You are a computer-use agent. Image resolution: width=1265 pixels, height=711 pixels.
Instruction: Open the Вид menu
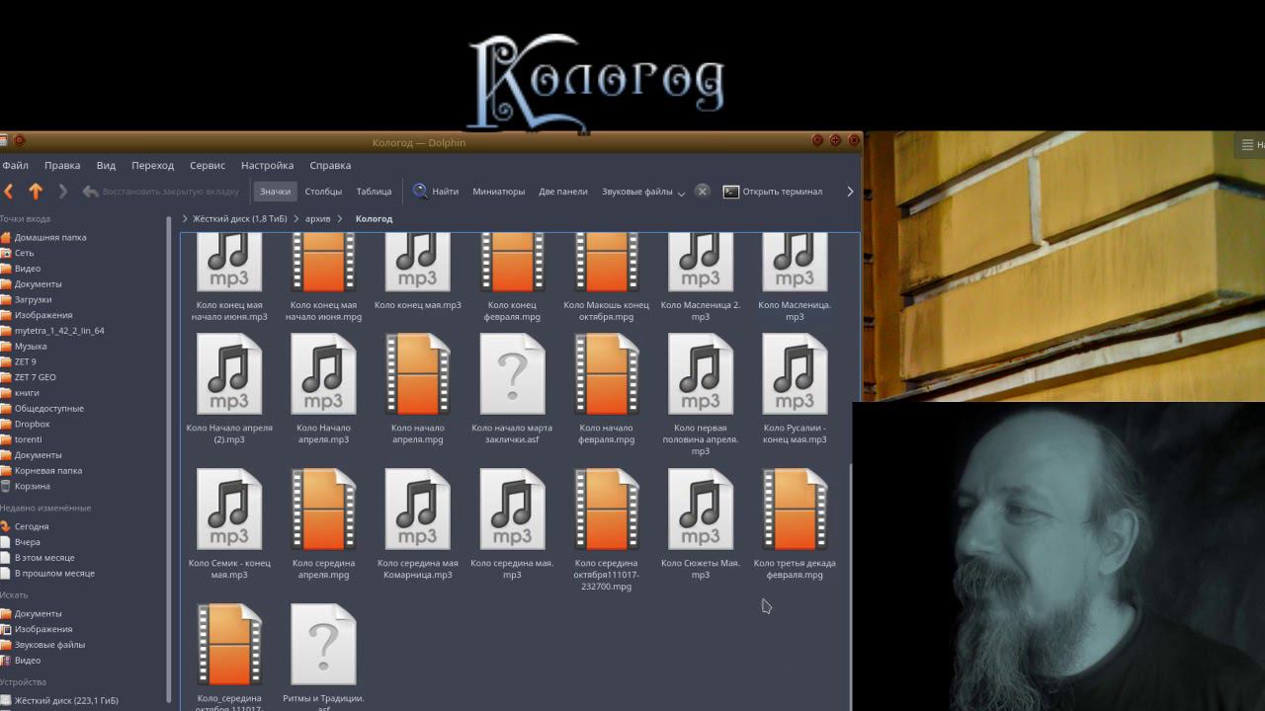pyautogui.click(x=106, y=165)
